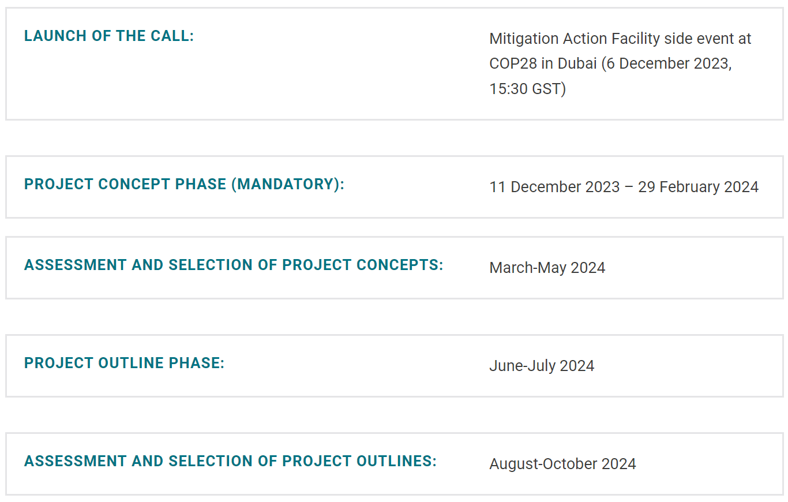788x502 pixels.
Task: Click the word "CONCEPTS:" in assessment heading
Action: pyautogui.click(x=400, y=265)
